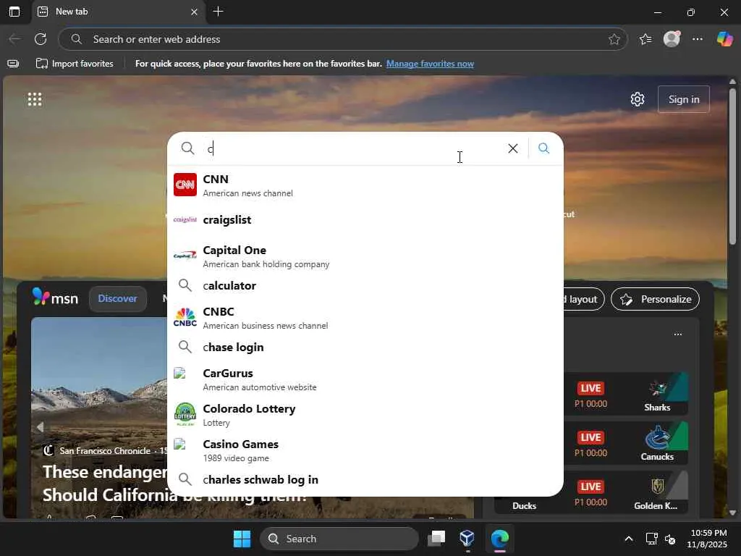Open the Canucks live game card
The image size is (741, 556).
pos(626,444)
